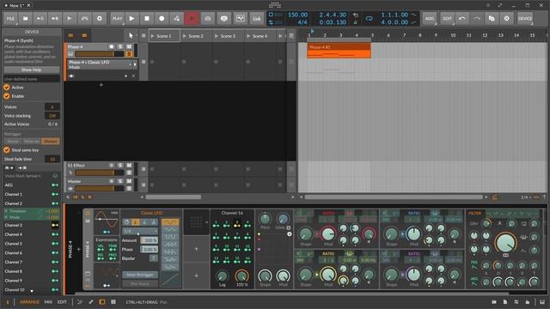Toggle the Active checkbox

(7, 88)
